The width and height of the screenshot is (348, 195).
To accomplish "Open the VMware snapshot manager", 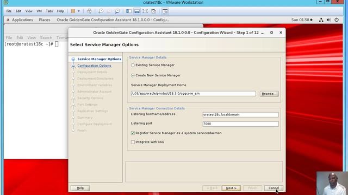I will tap(117, 11).
